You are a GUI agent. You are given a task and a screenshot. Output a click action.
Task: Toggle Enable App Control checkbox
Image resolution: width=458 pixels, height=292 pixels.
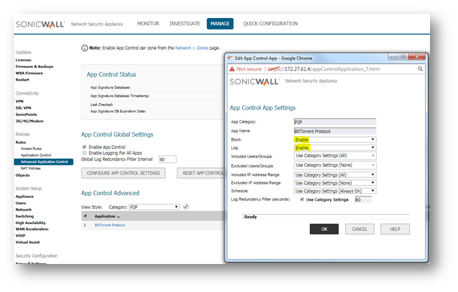[85, 147]
